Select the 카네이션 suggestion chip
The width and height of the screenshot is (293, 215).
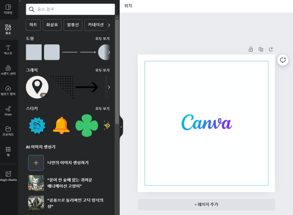tap(96, 25)
